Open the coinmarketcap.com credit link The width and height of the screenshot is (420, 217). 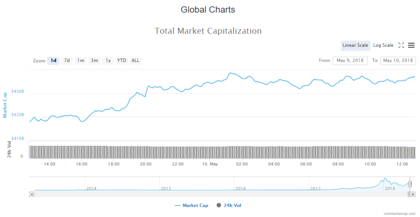[400, 214]
